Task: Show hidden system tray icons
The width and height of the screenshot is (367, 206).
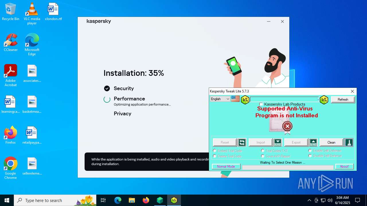Action: [309, 200]
